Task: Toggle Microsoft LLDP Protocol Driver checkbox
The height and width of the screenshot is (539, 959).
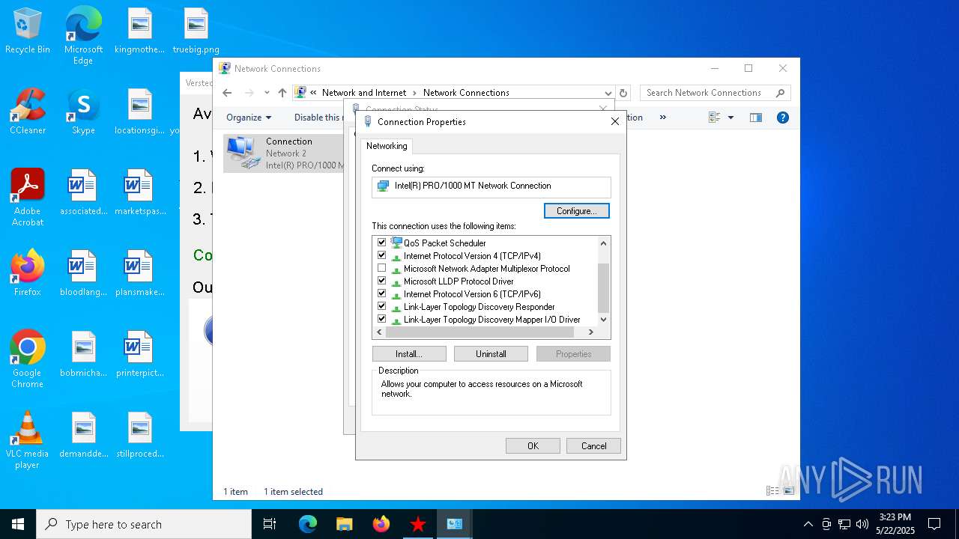Action: pyautogui.click(x=382, y=281)
